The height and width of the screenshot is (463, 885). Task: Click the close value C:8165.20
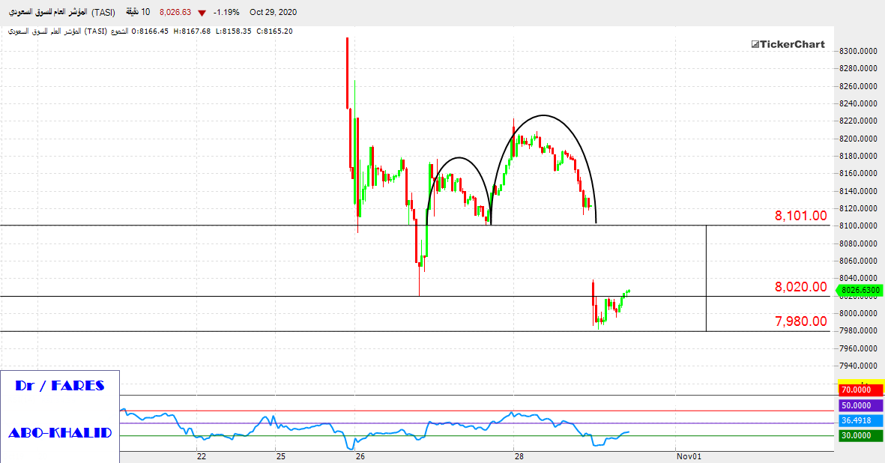coord(274,31)
